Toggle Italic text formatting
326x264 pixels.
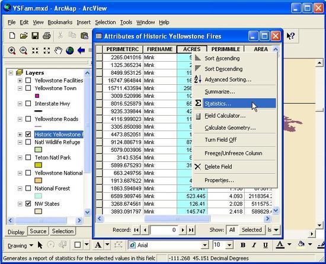pyautogui.click(x=254, y=245)
